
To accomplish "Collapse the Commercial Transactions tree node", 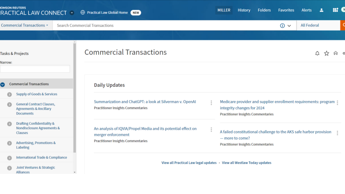I will pos(3,84).
